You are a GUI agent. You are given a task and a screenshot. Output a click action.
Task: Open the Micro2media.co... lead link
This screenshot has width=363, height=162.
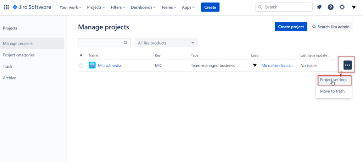[x=277, y=66]
